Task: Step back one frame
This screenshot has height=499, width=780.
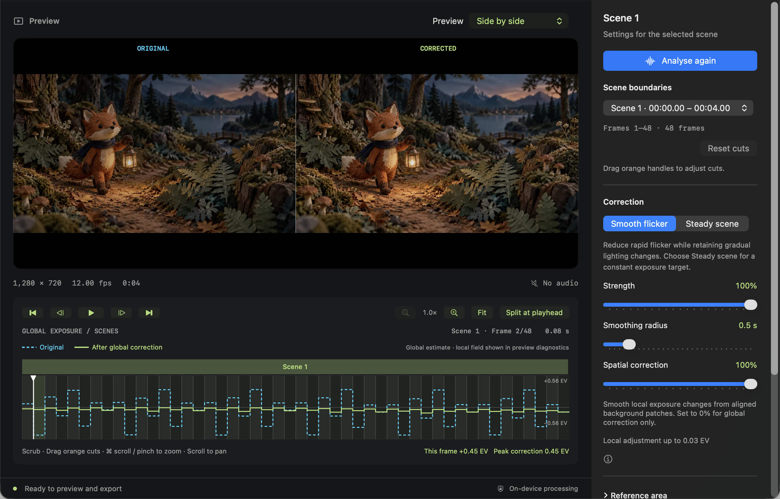Action: 60,313
